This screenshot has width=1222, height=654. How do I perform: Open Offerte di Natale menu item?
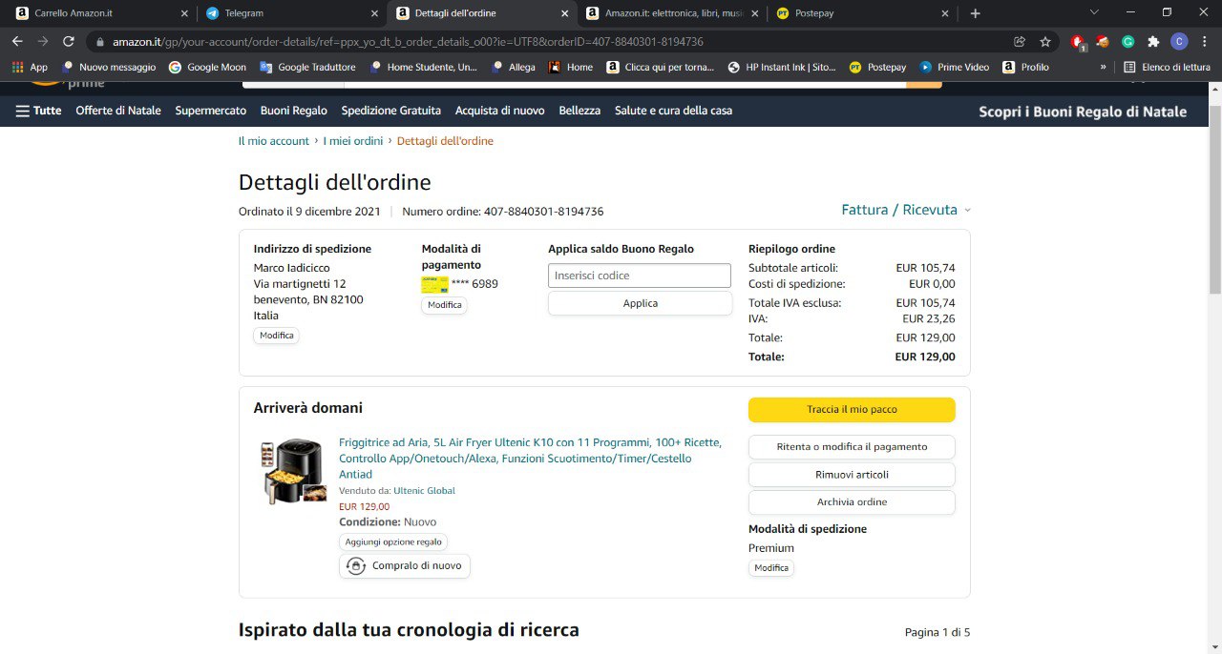pos(118,111)
